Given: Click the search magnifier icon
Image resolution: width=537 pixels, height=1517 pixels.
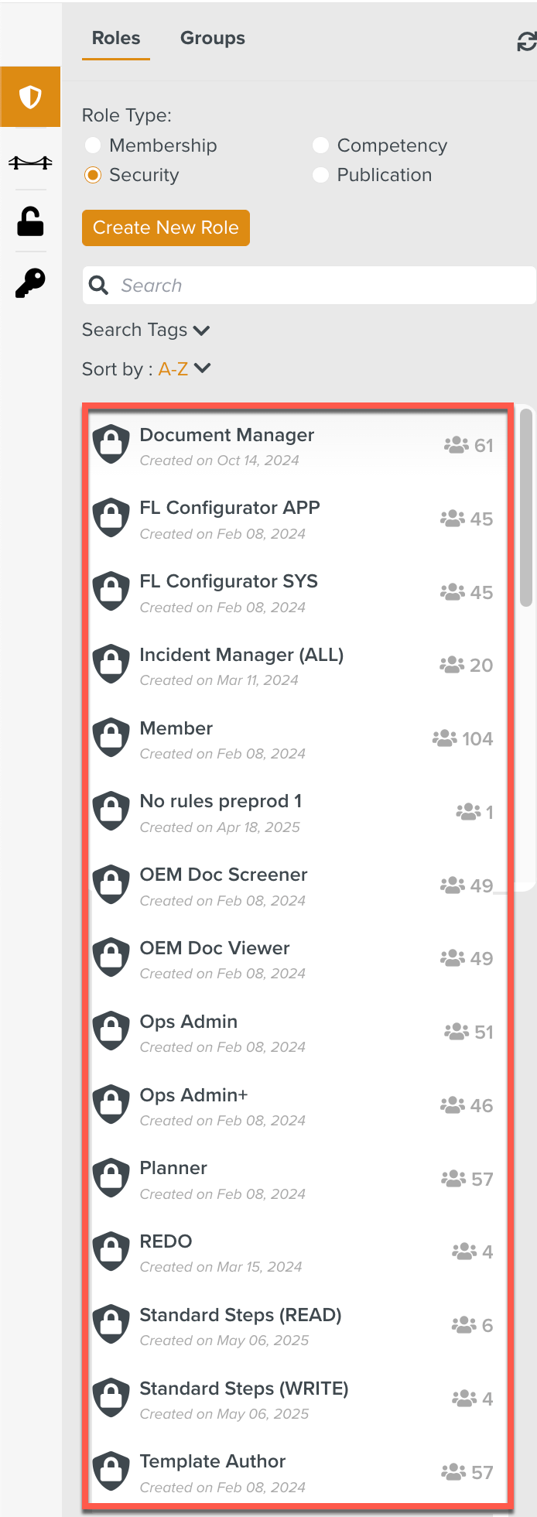Looking at the screenshot, I should (98, 285).
